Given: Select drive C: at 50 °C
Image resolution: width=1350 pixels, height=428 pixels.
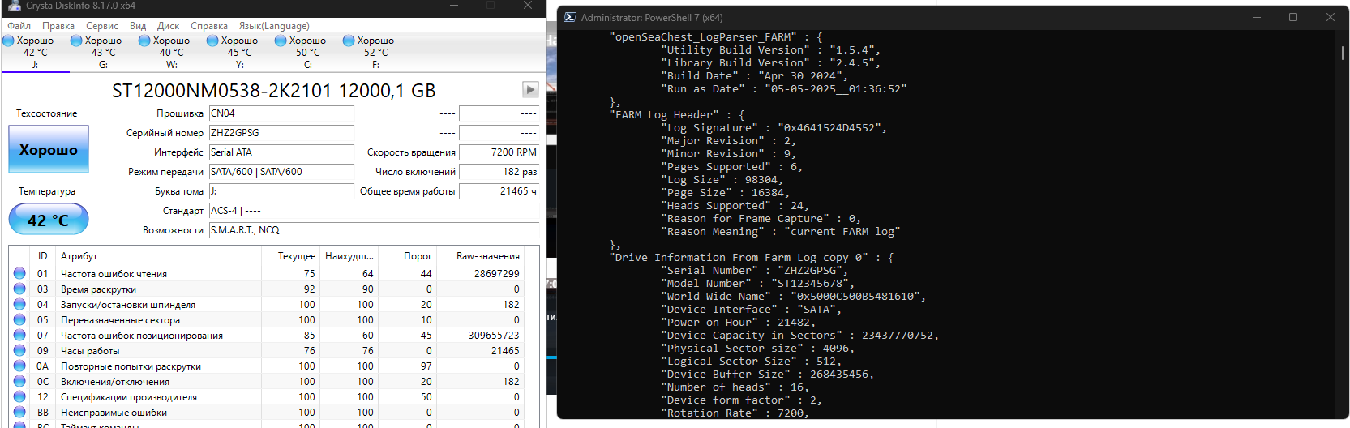Looking at the screenshot, I should (x=307, y=52).
